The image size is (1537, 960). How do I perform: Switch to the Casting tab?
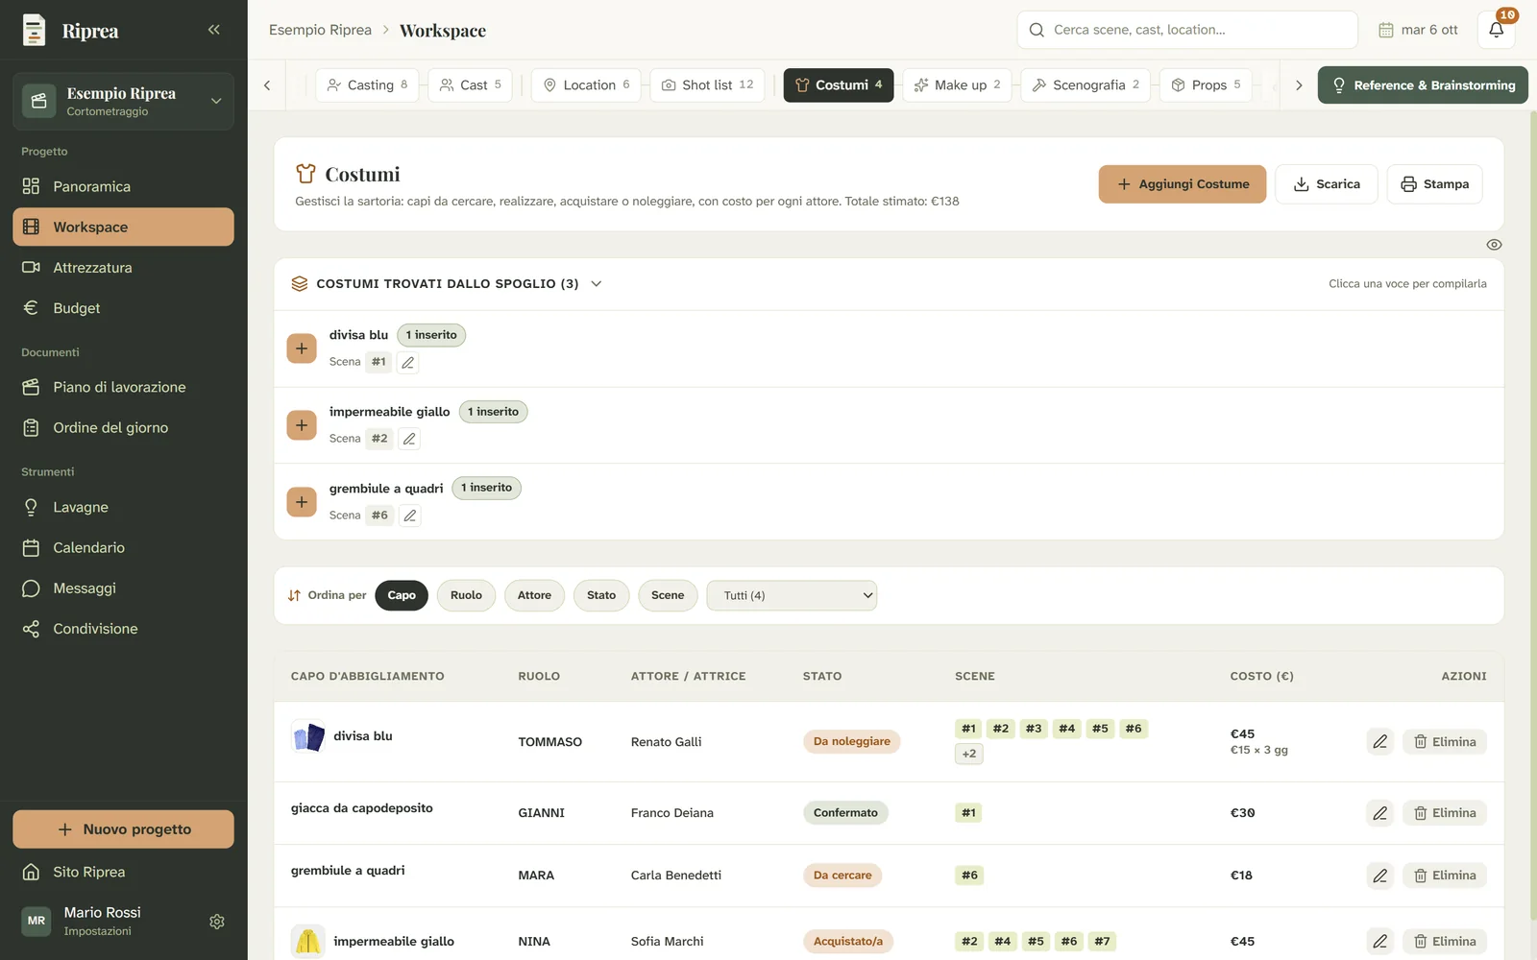pos(367,85)
